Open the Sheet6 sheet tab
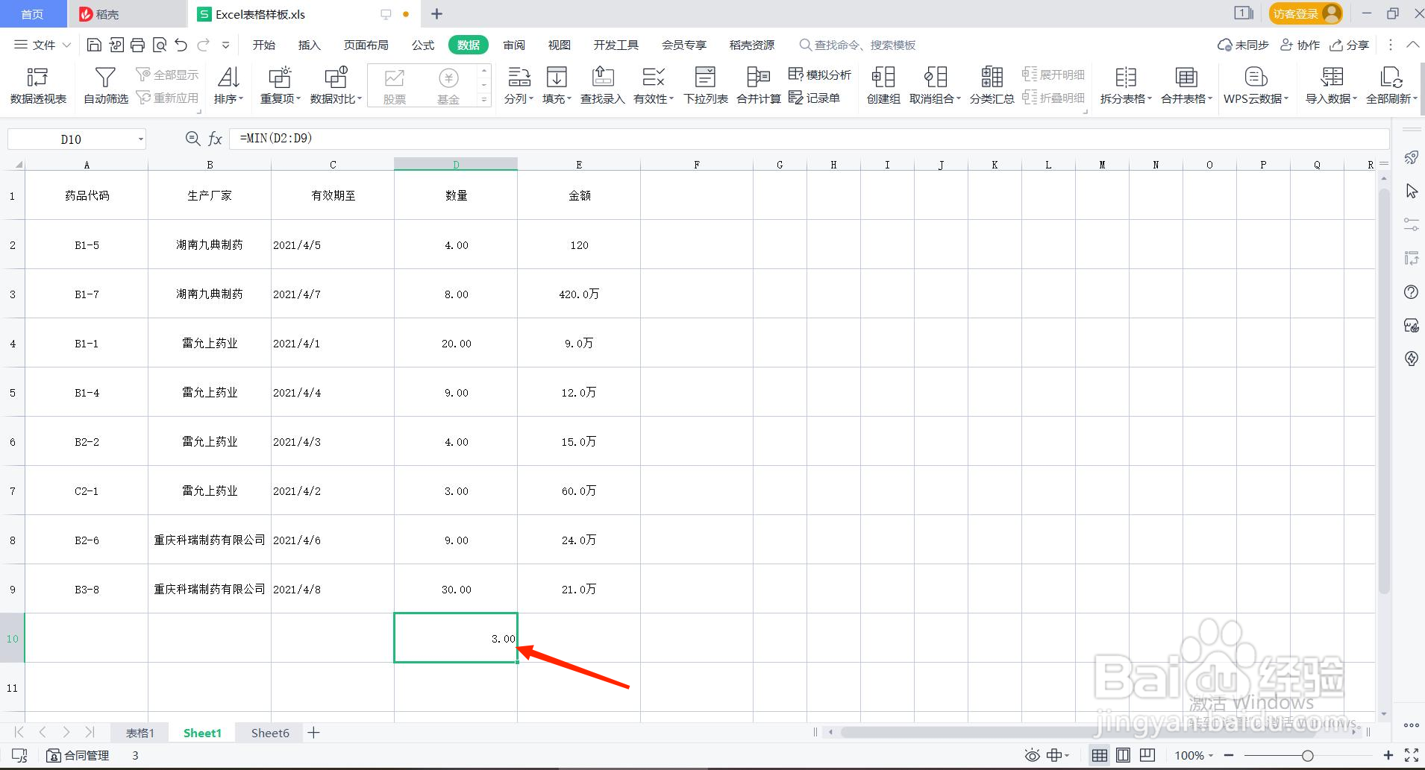The width and height of the screenshot is (1425, 770). [x=270, y=733]
